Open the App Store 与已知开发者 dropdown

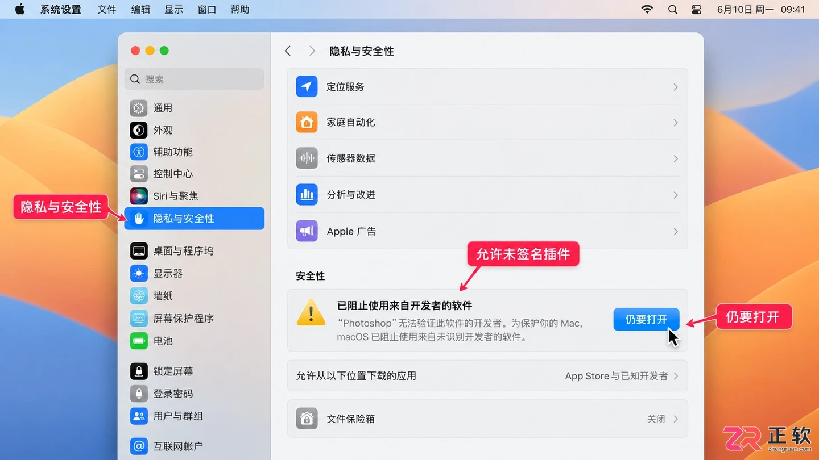point(622,376)
